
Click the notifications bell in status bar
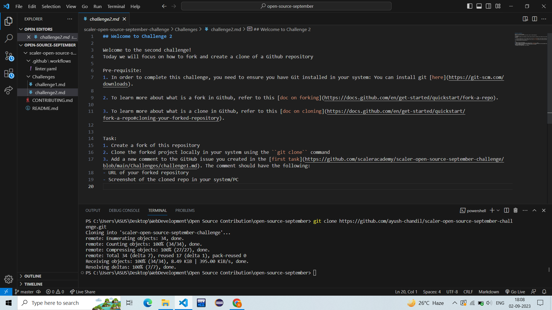pos(544,292)
